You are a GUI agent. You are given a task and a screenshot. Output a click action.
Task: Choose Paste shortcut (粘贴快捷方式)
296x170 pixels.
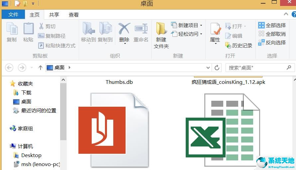57,45
